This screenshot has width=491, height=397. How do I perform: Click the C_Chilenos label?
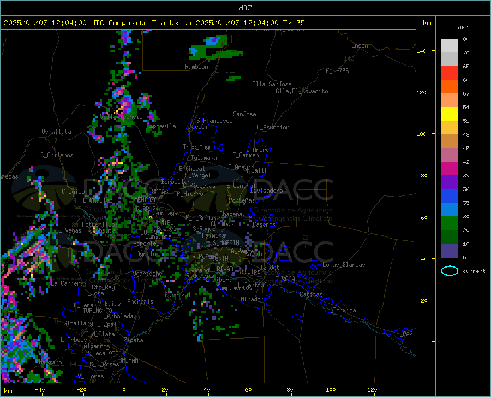click(x=57, y=155)
